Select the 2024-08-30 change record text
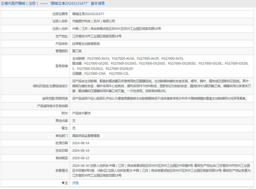This screenshot has width=256, height=189. point(162,170)
